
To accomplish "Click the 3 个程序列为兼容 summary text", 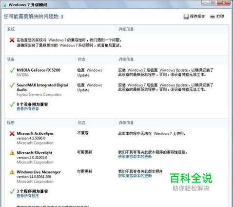I will 32,191.
